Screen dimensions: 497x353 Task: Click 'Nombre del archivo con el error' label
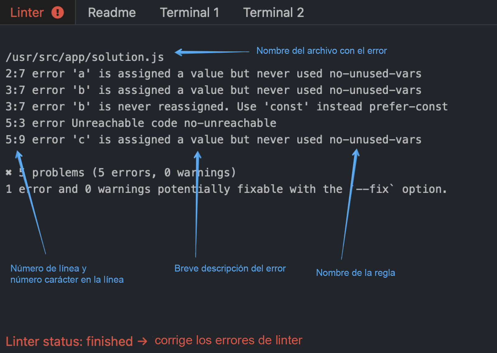(321, 51)
